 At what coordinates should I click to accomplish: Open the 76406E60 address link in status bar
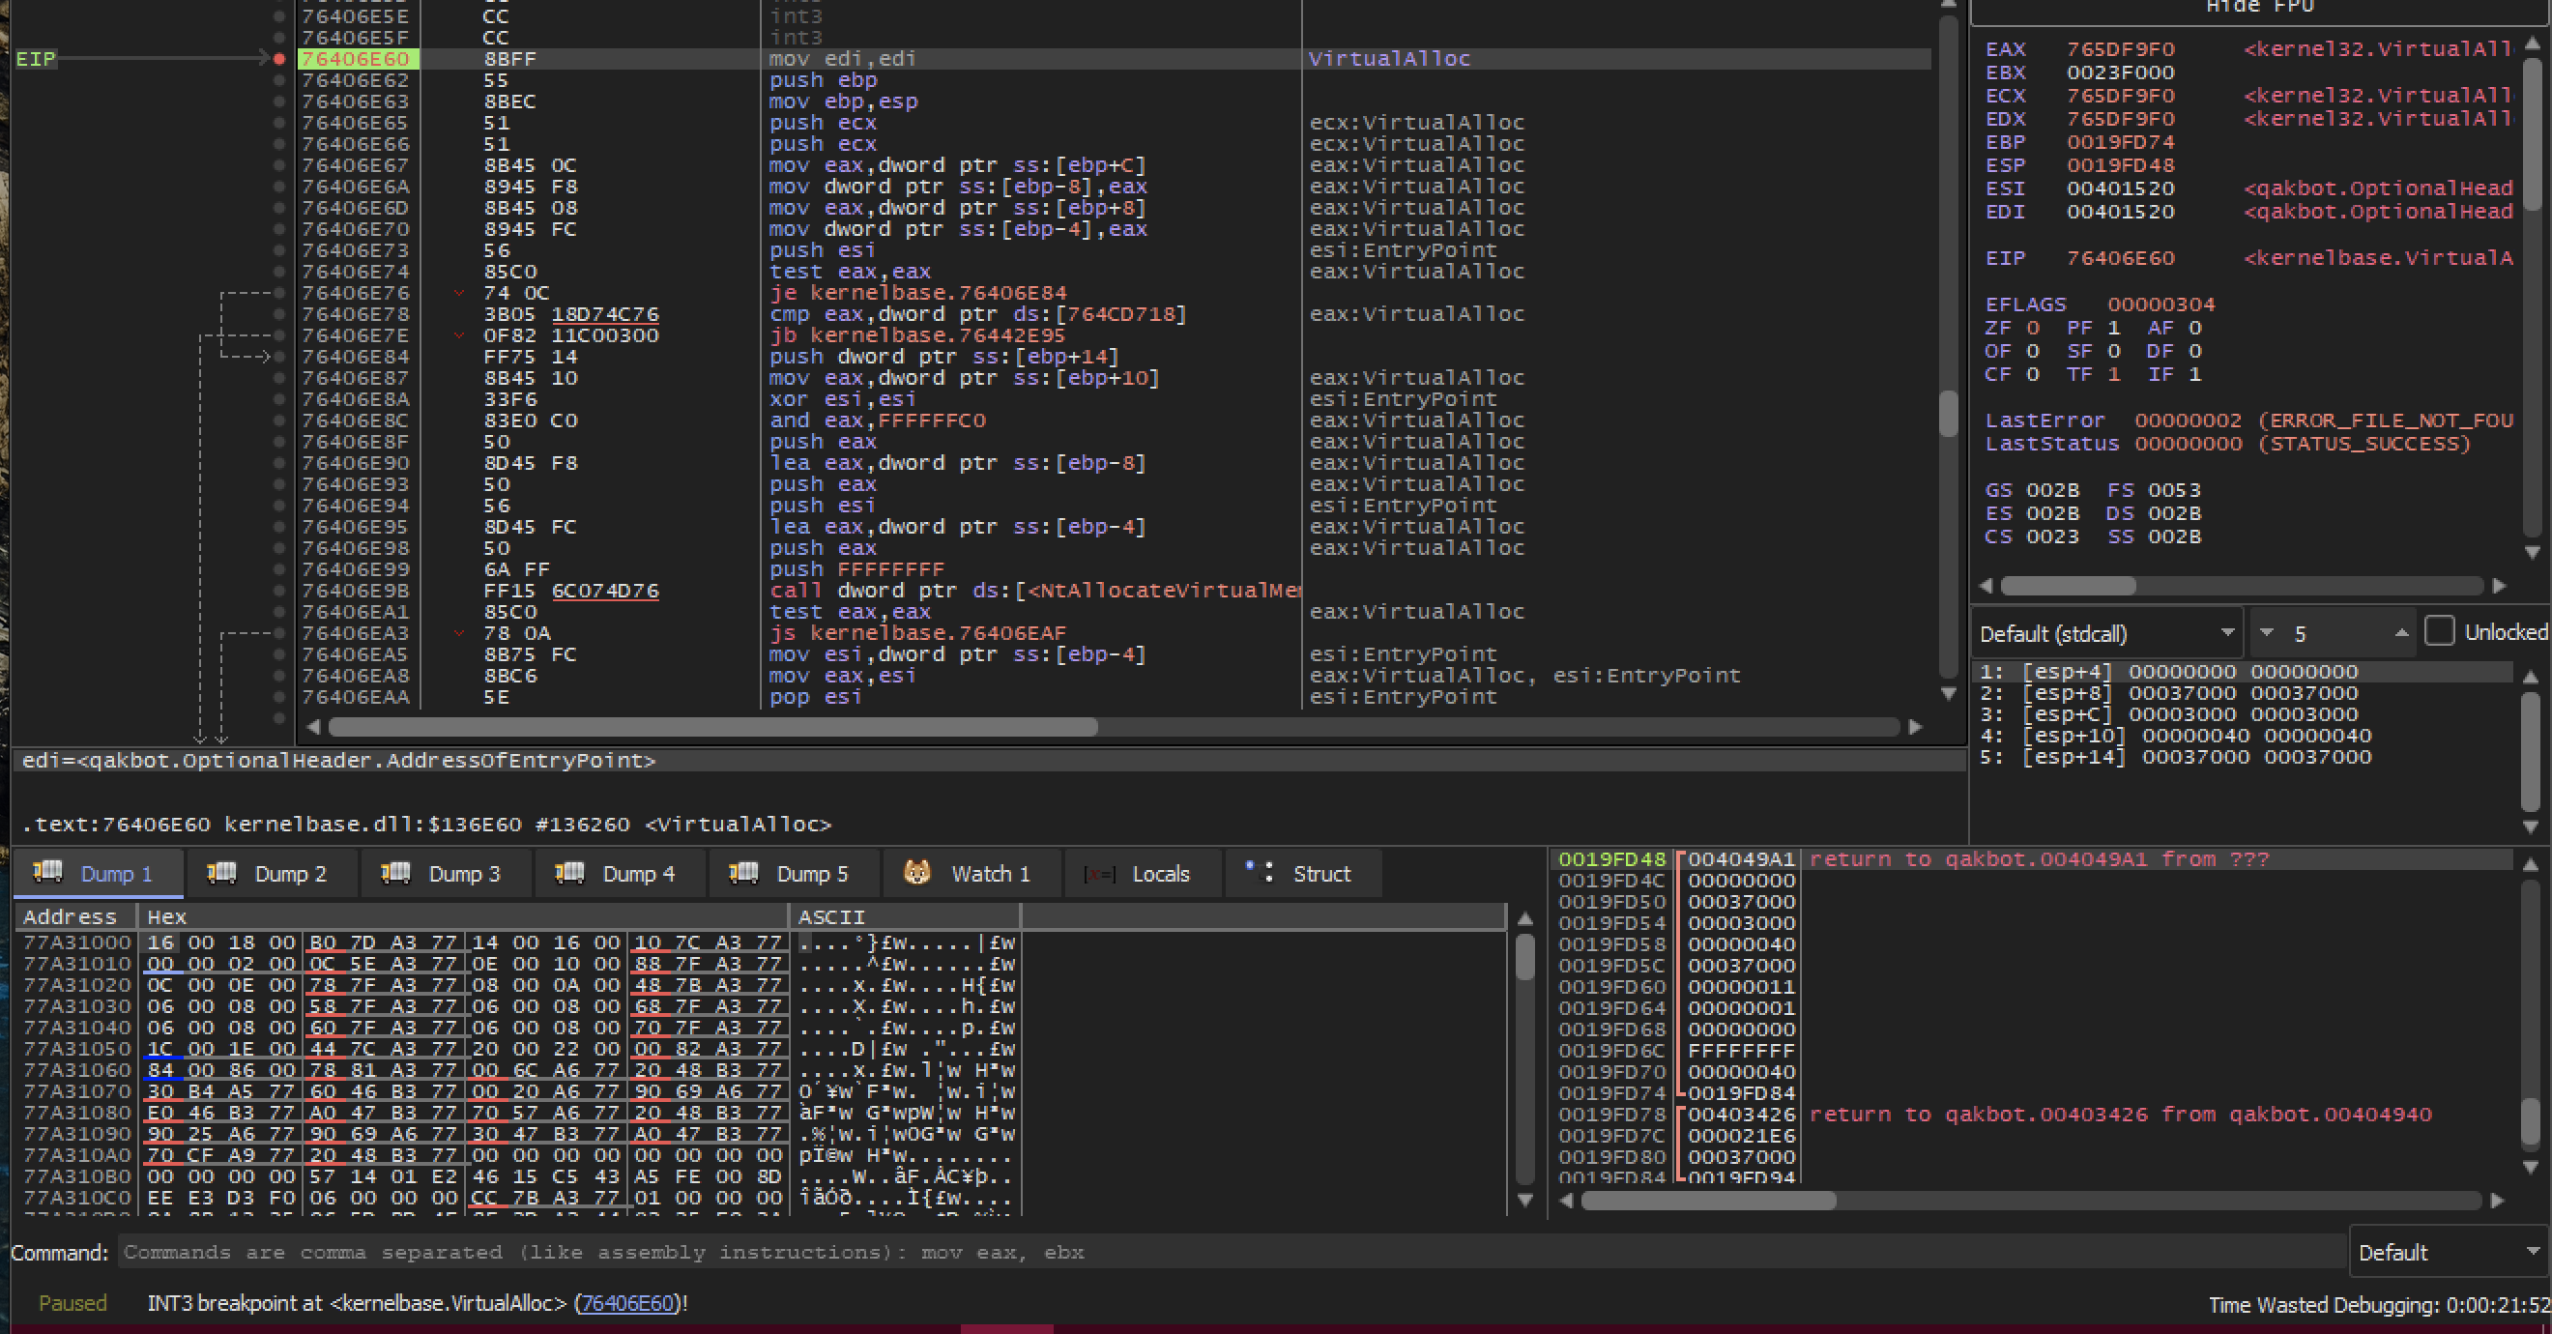point(627,1303)
